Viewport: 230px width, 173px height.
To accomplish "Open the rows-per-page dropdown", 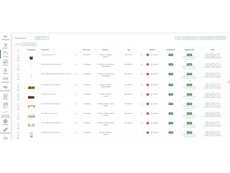I will coord(17,44).
